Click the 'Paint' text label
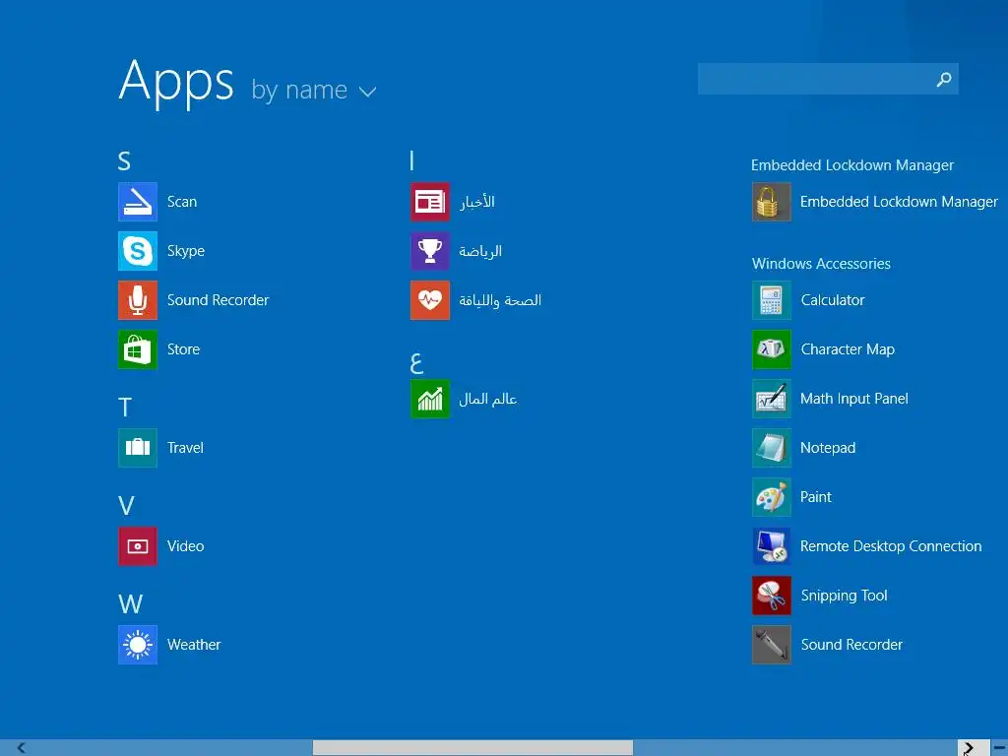 816,497
